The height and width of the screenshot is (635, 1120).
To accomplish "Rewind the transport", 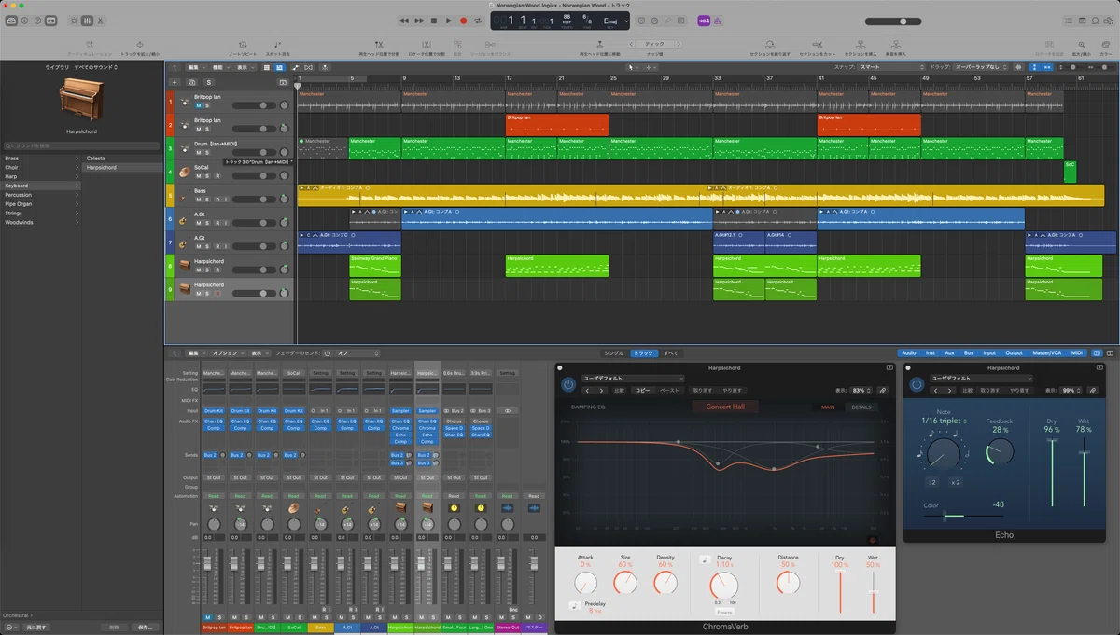I will tap(404, 21).
